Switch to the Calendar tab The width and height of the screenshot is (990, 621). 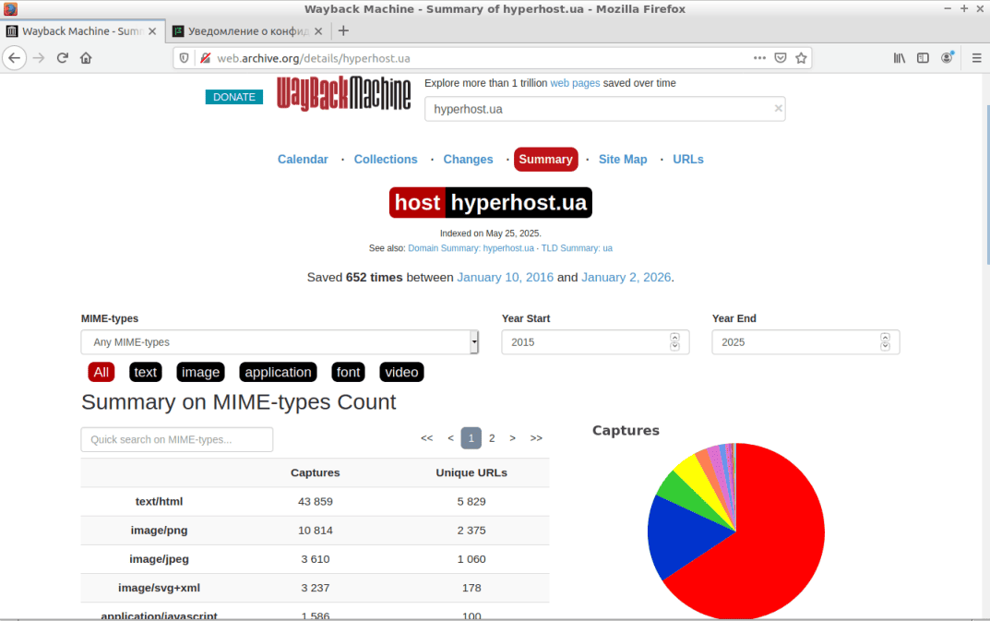tap(303, 160)
